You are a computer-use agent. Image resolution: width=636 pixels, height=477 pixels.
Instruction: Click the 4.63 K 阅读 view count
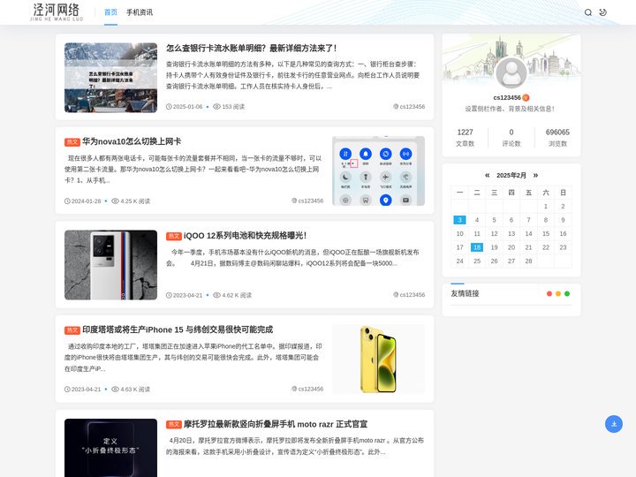(131, 389)
